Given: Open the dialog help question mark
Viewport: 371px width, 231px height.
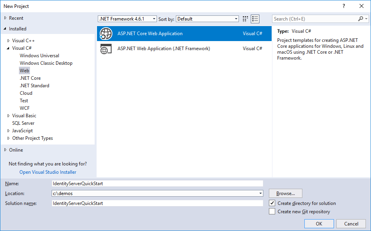Looking at the screenshot, I should [x=344, y=6].
